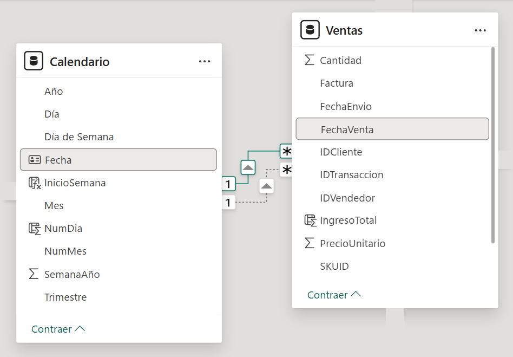Click the calculated column icon beside InicioSemana
Screen dimensions: 513x357
(x=35, y=183)
